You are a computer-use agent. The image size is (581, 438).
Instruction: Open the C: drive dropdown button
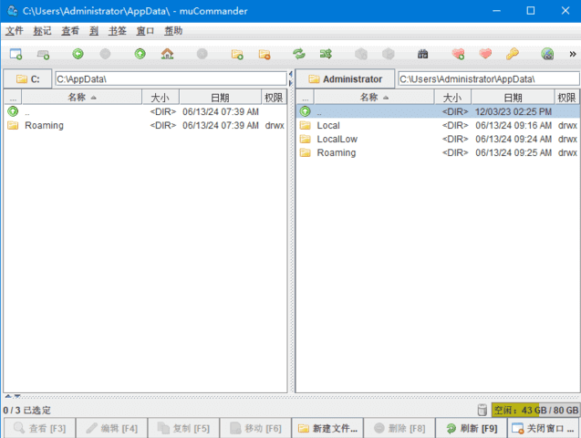coord(27,78)
